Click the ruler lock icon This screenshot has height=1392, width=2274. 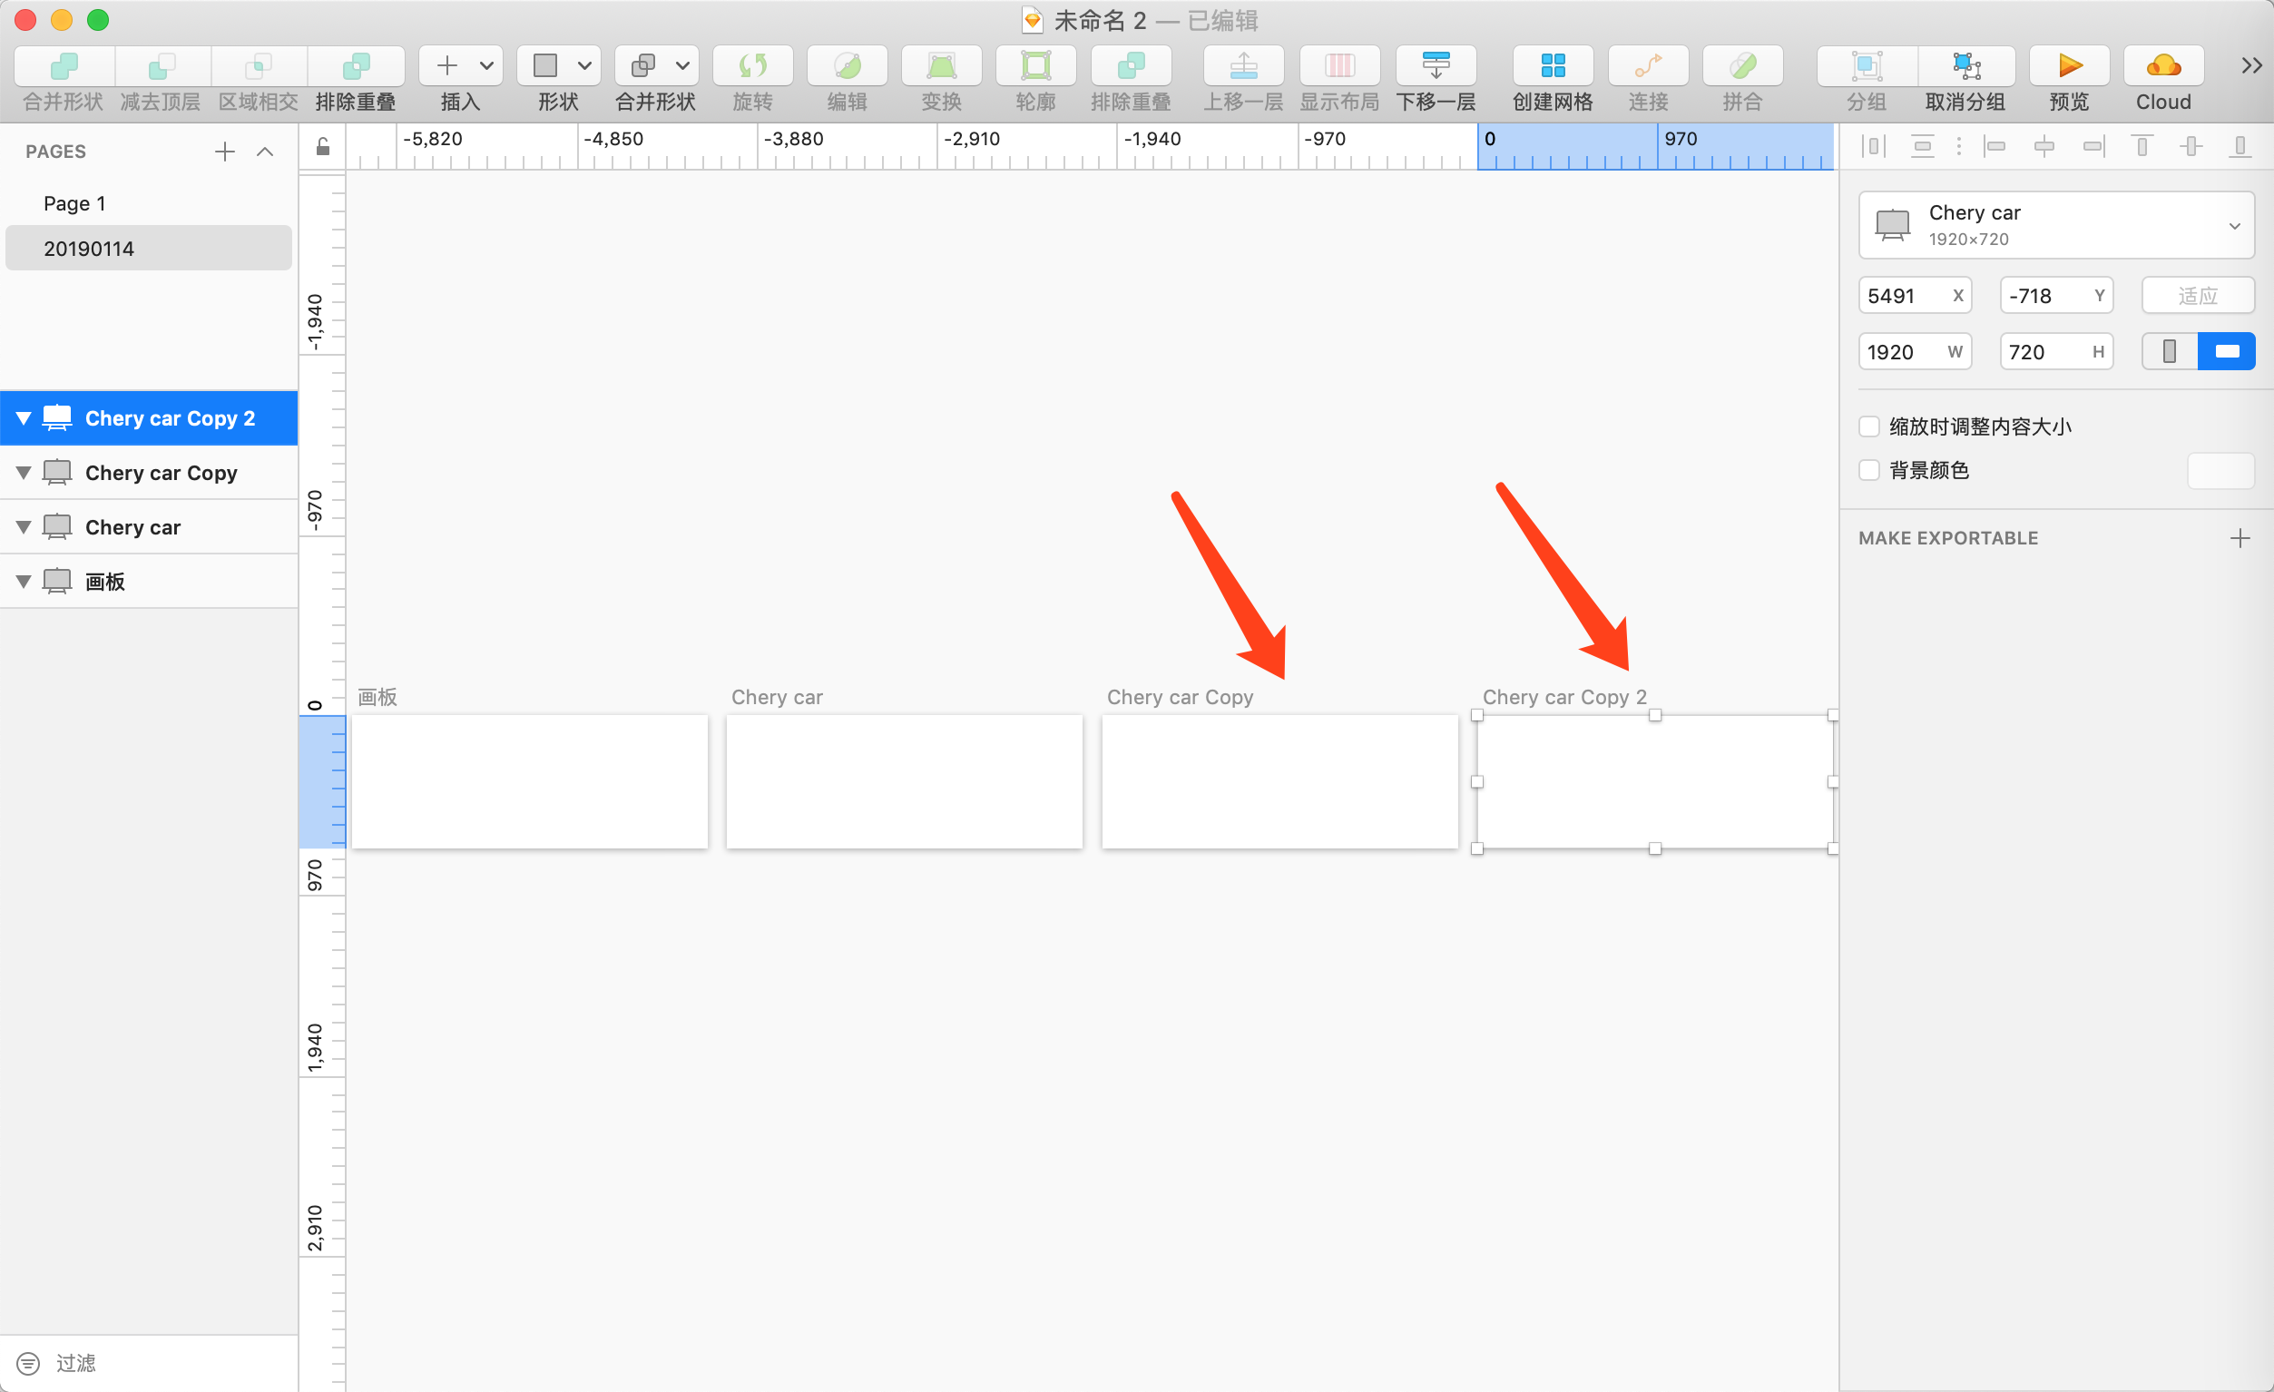323,147
